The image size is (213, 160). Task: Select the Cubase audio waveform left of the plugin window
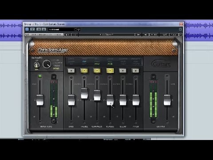11,31
